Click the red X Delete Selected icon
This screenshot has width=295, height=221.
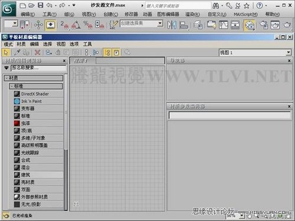37,52
